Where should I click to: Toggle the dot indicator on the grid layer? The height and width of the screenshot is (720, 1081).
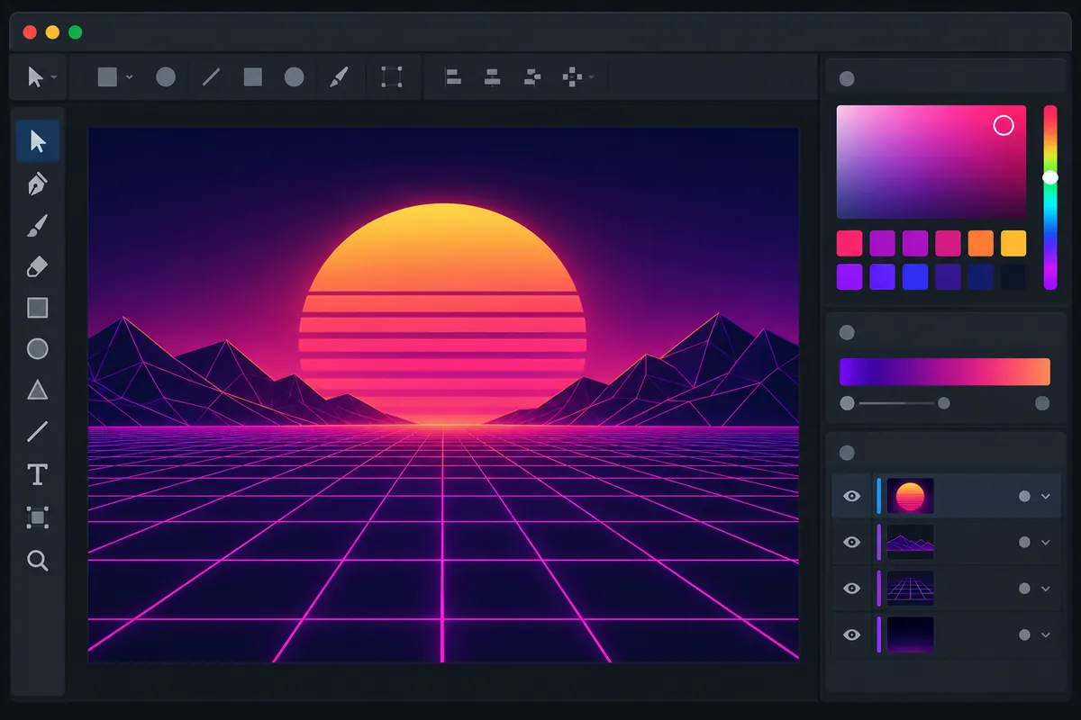tap(1024, 589)
